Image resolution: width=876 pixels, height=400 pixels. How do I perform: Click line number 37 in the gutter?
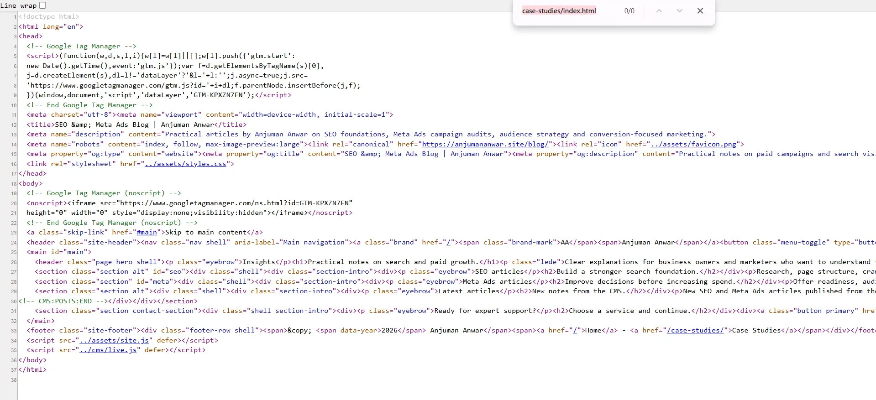click(x=14, y=370)
